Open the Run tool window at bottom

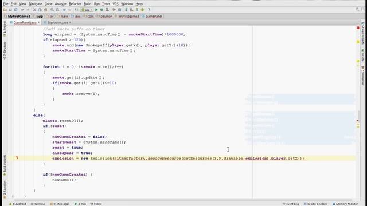(80, 204)
